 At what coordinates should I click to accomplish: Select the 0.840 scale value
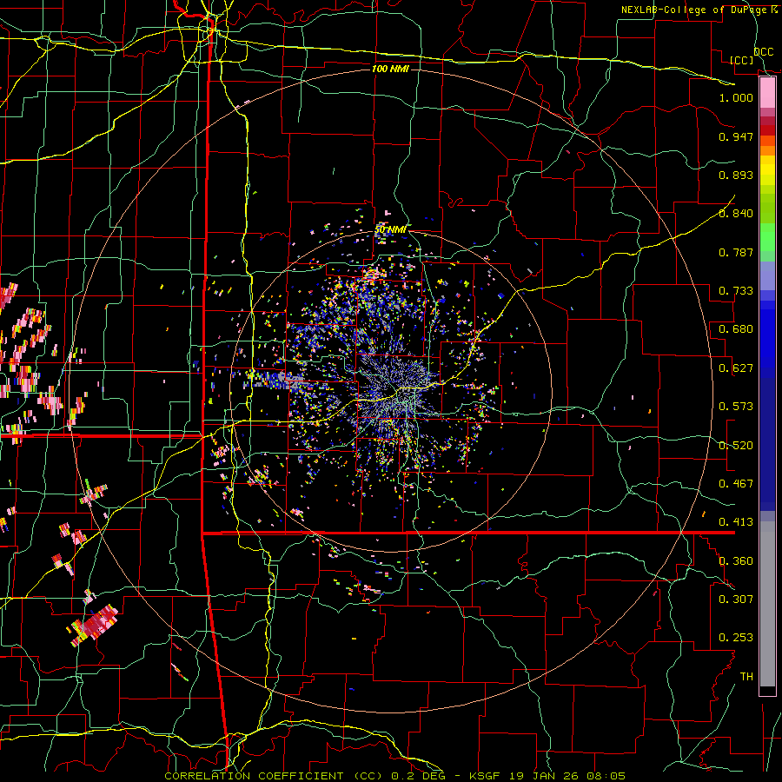pyautogui.click(x=736, y=214)
